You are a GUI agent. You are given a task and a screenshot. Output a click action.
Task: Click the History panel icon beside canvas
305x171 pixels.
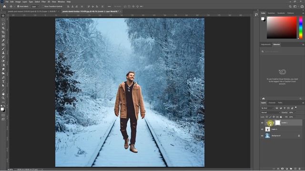pos(256,15)
